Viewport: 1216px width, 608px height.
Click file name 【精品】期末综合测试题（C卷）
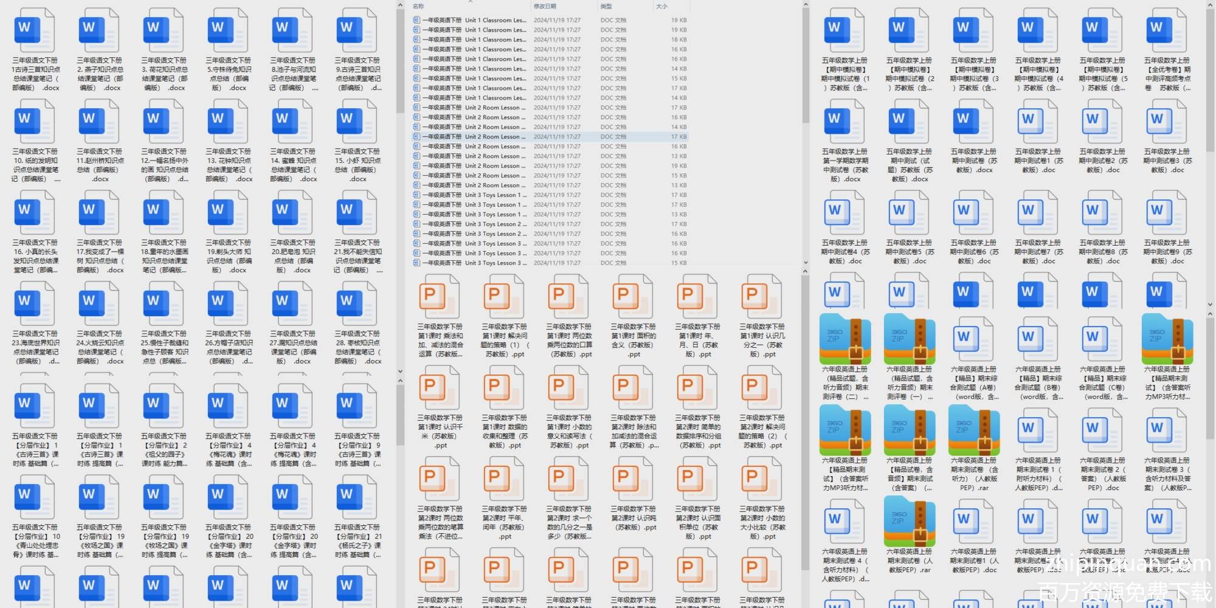(1104, 383)
